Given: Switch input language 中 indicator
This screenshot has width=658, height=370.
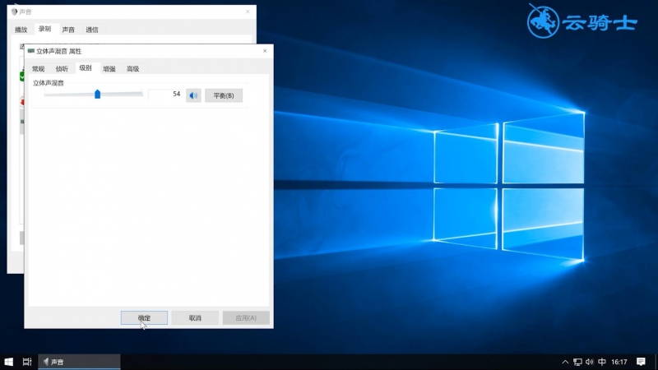Looking at the screenshot, I should pyautogui.click(x=602, y=362).
